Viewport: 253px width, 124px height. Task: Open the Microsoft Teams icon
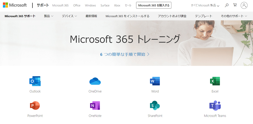point(215,105)
